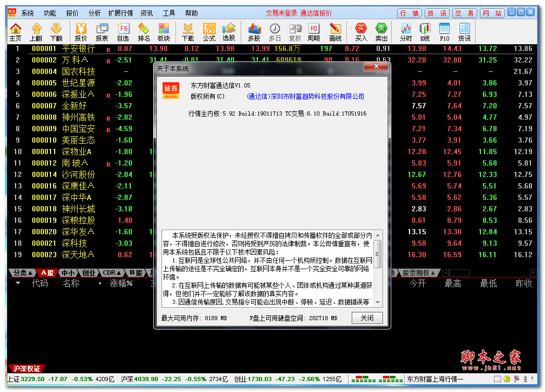545x392 pixels.
Task: Click the 东方财富上海行情一 server status
Action: 435,379
